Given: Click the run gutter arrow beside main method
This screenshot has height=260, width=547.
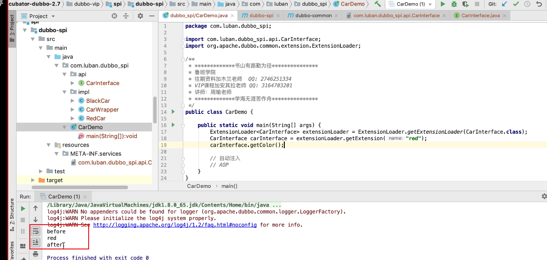Looking at the screenshot, I should (x=173, y=125).
